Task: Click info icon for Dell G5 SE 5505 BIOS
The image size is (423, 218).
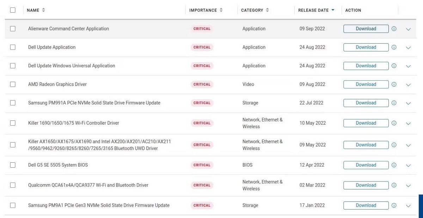Action: pos(394,165)
